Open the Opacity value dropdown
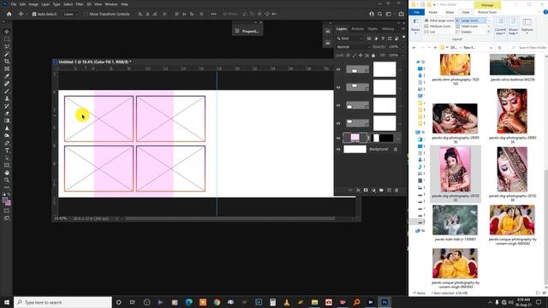 pos(402,47)
